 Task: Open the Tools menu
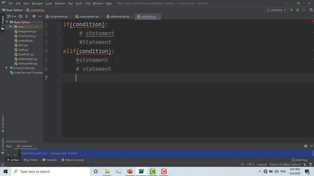(x=79, y=3)
